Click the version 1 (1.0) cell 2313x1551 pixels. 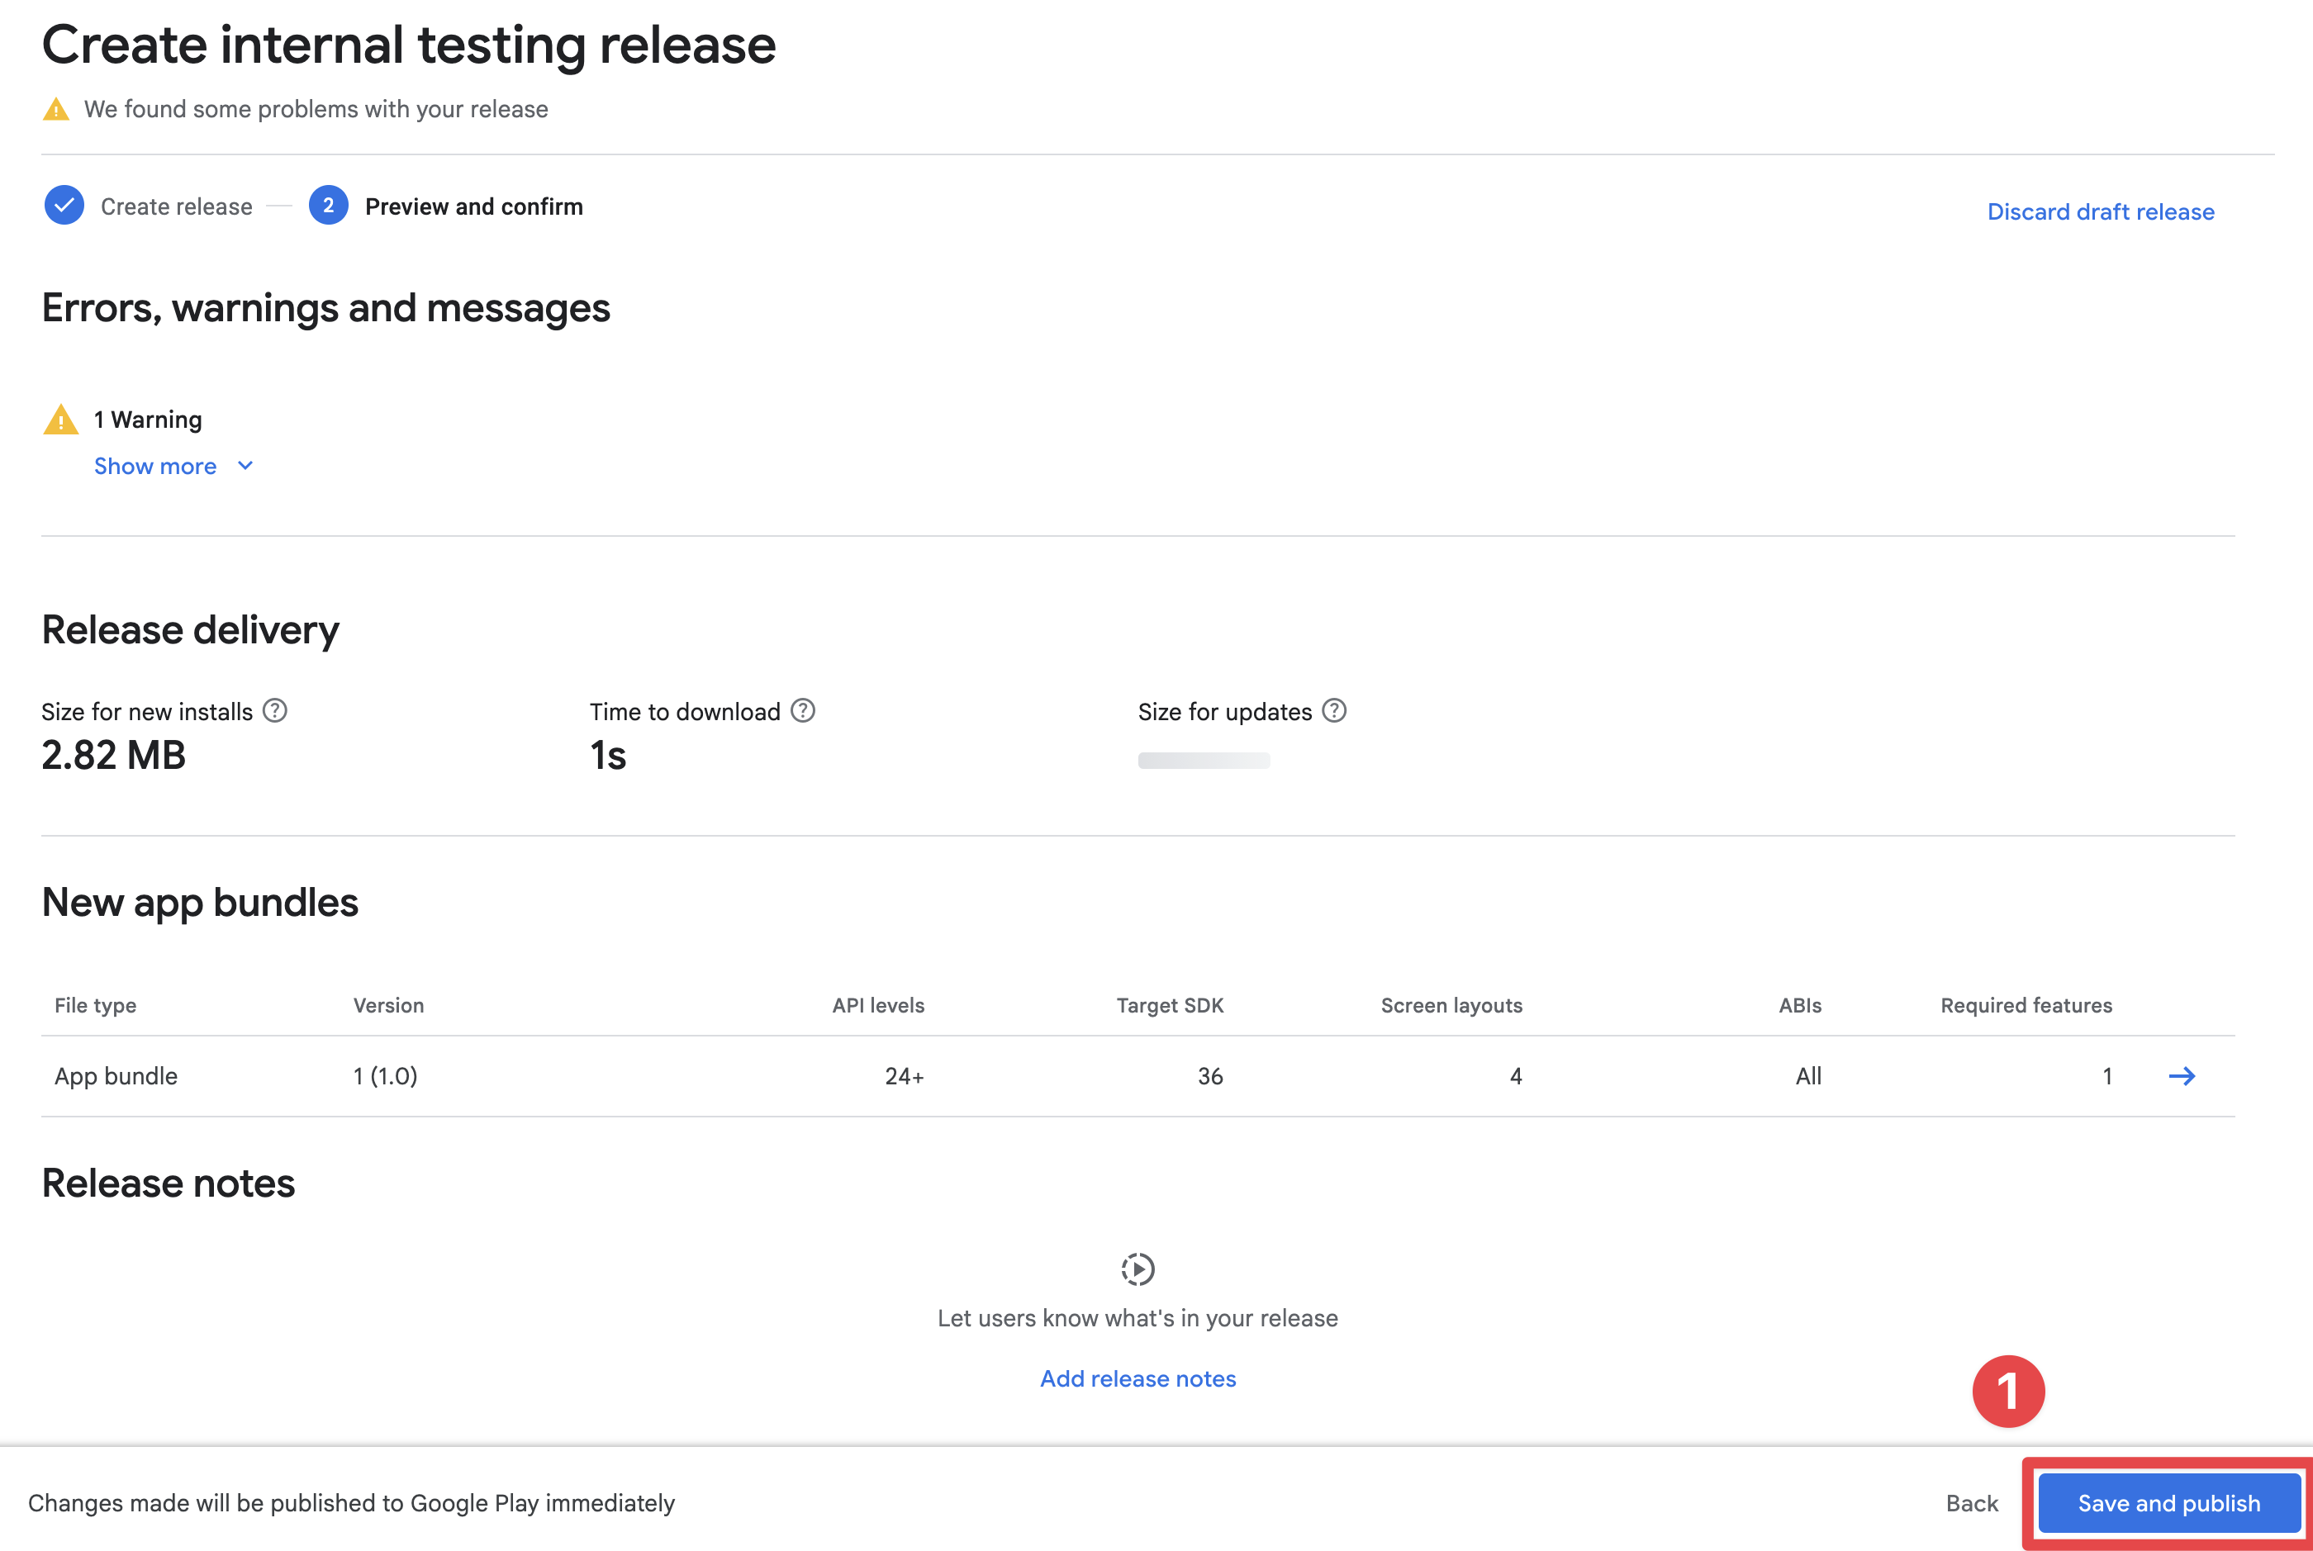[385, 1076]
